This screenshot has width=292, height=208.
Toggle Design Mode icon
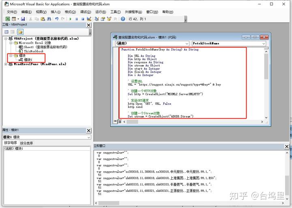coord(89,19)
